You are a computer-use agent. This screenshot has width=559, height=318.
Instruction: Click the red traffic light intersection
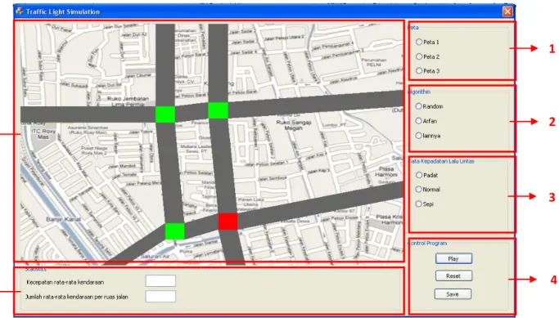coord(228,222)
